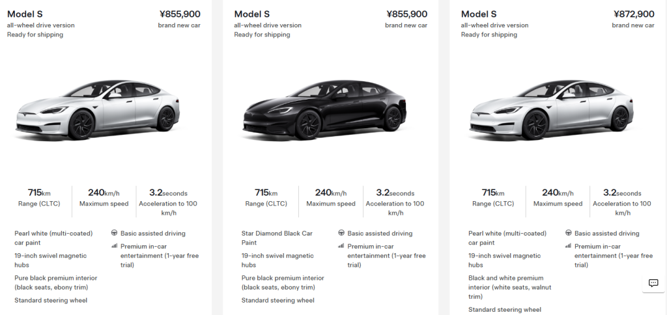Click the 715 km range under the black car
This screenshot has width=667, height=315.
click(x=266, y=193)
